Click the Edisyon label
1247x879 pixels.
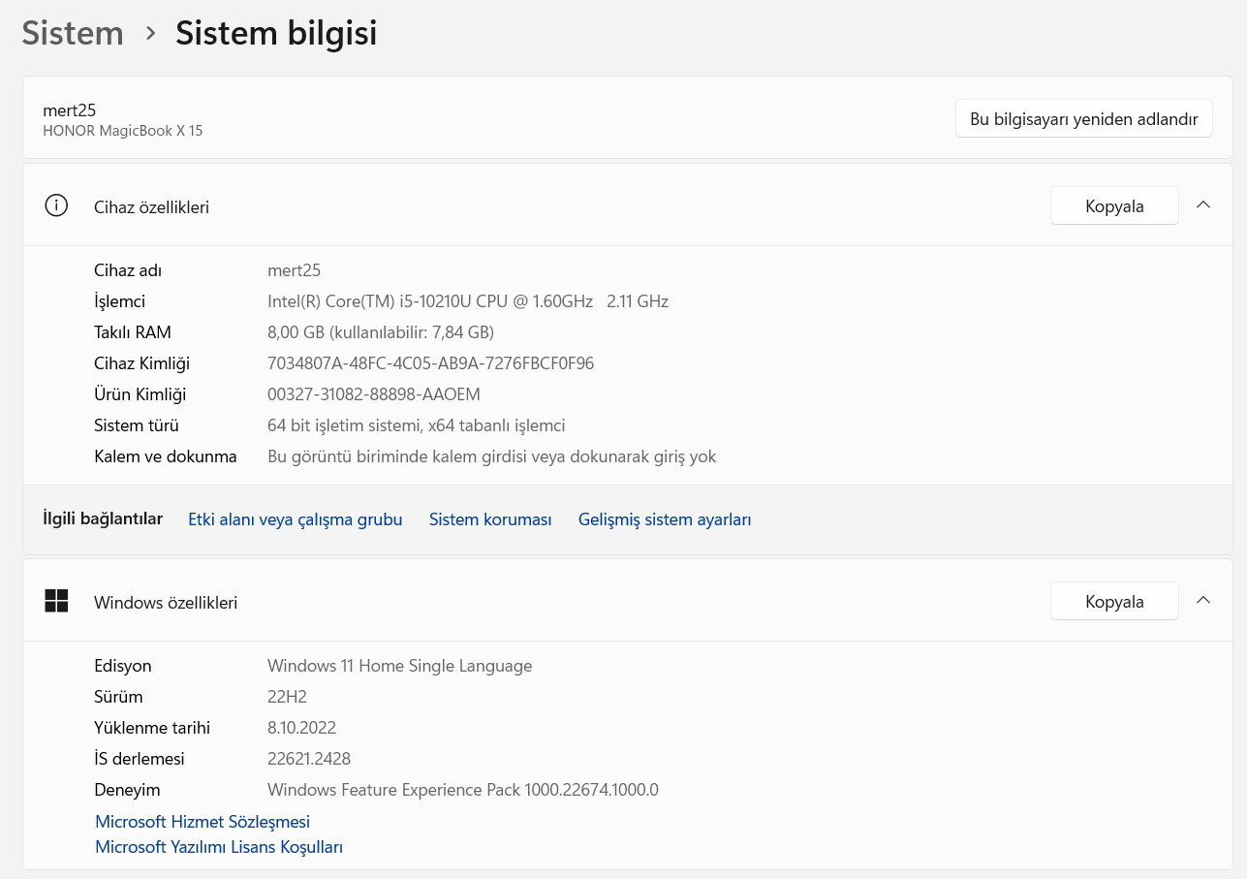[x=123, y=666]
